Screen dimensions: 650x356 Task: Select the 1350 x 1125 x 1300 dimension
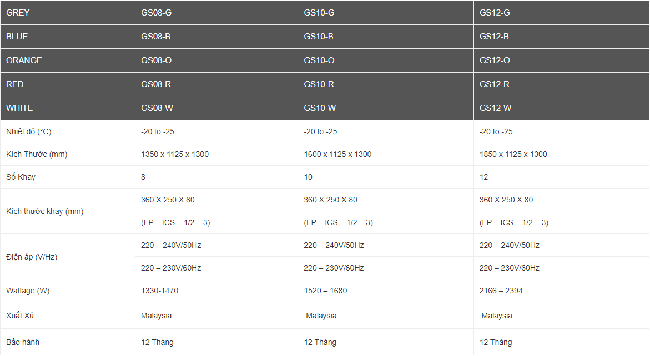pos(175,155)
